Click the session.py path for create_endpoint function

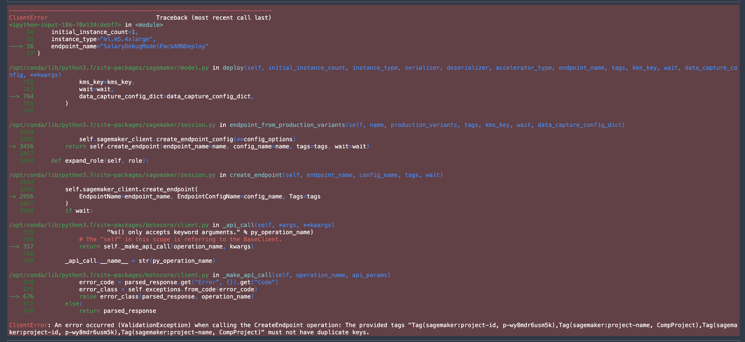click(112, 175)
